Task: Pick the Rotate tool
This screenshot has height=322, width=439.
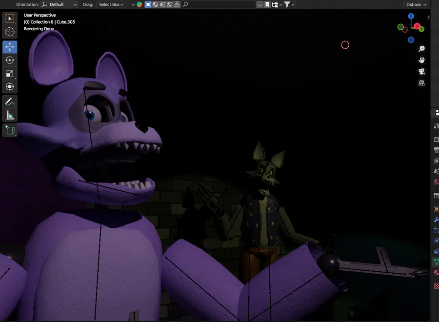Action: (10, 60)
